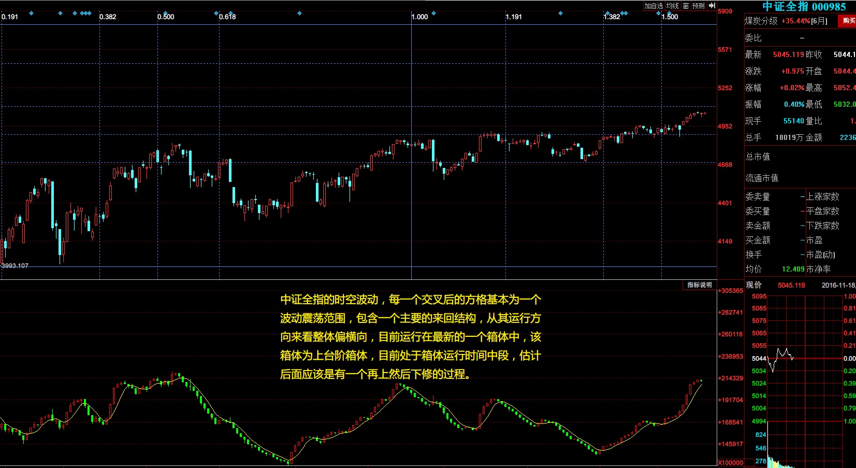Viewport: 856px width, 468px height.
Task: Click the 2016-11-18 date label
Action: coord(838,285)
